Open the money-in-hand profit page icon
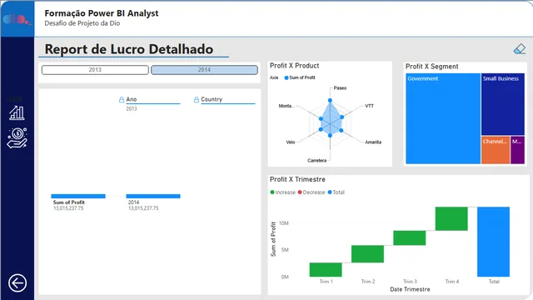 [x=17, y=138]
